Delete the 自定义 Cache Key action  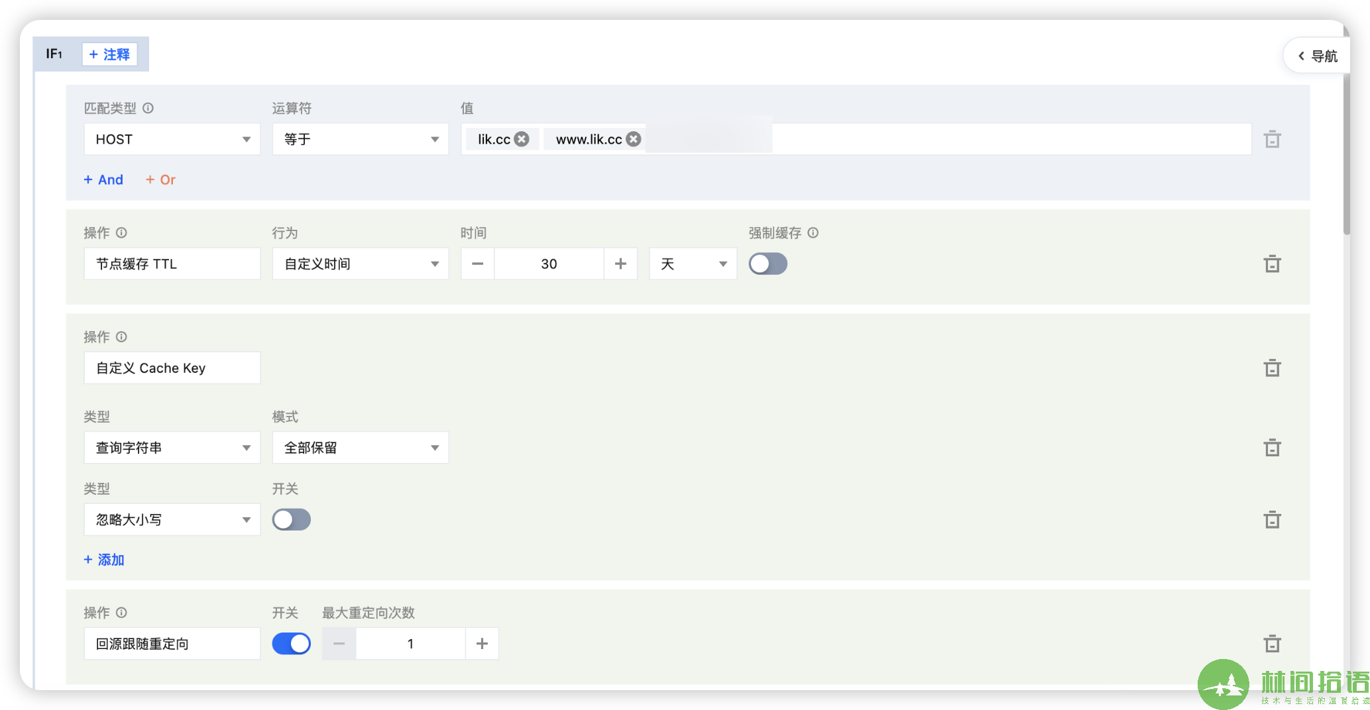(x=1273, y=368)
